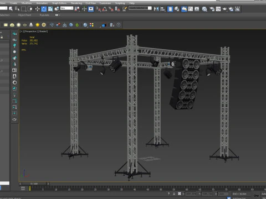Click the Y coordinate field
This screenshot has width=266, height=199.
207,193
